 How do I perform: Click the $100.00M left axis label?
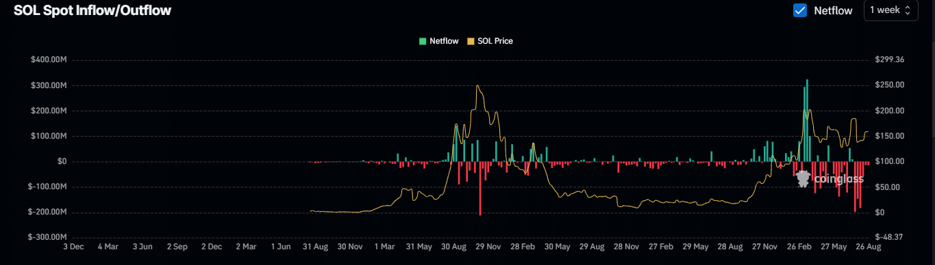pos(49,136)
